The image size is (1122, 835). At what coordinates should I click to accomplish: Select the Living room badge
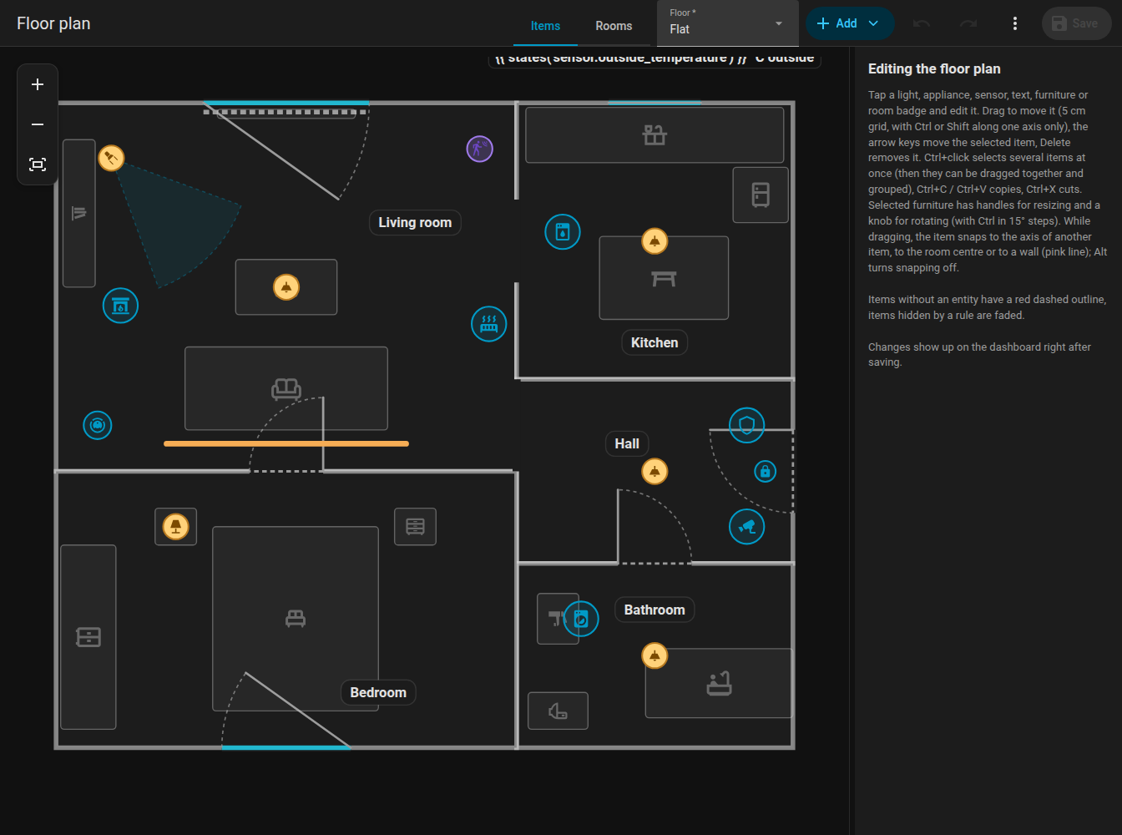coord(415,223)
